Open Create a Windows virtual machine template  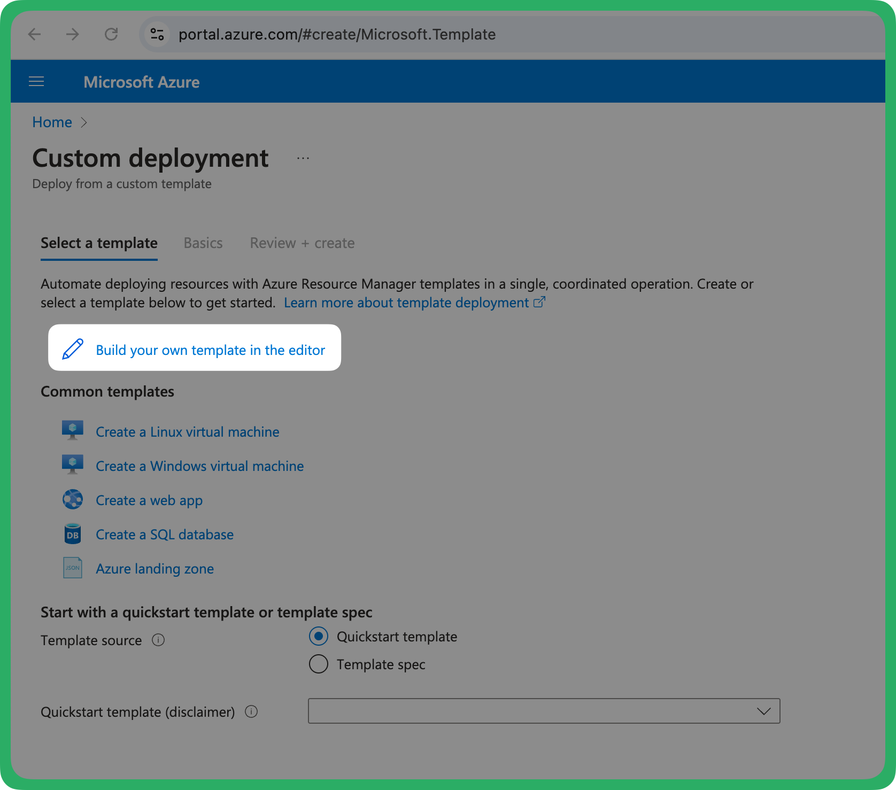[x=200, y=466]
